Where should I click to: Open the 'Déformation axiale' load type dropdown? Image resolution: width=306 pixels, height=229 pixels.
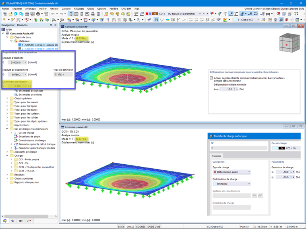pyautogui.click(x=232, y=172)
